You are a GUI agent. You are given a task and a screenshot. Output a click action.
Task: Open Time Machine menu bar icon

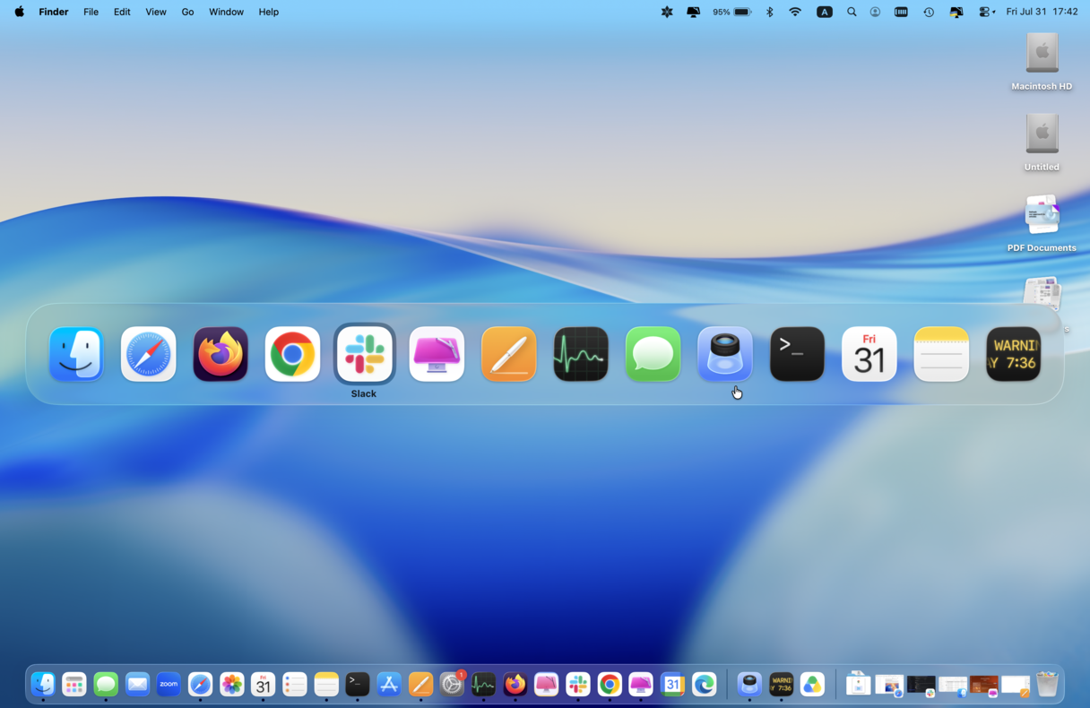(929, 12)
